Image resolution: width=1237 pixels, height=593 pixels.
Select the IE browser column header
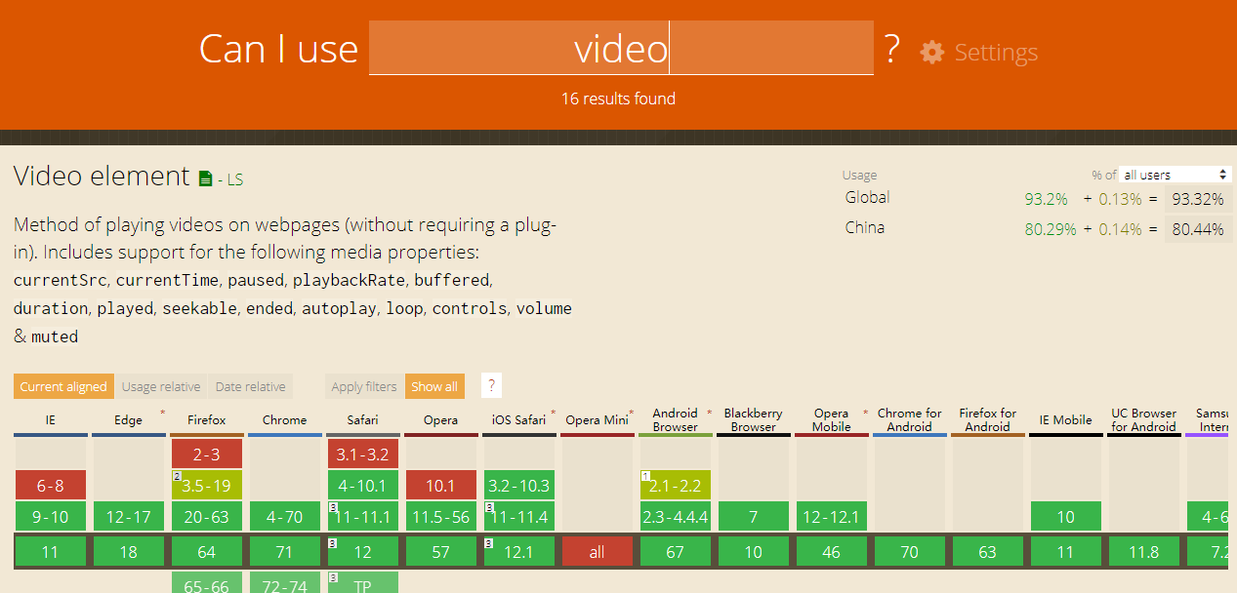pos(50,420)
